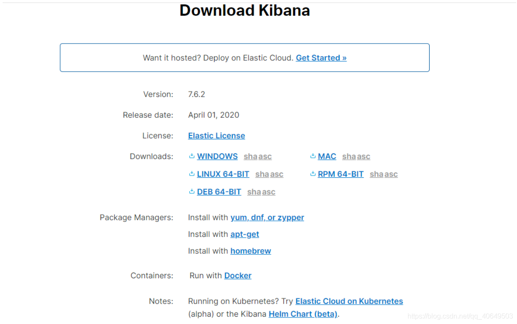Open the sha link for LINUX 64-BIT
This screenshot has width=517, height=324.
[262, 174]
